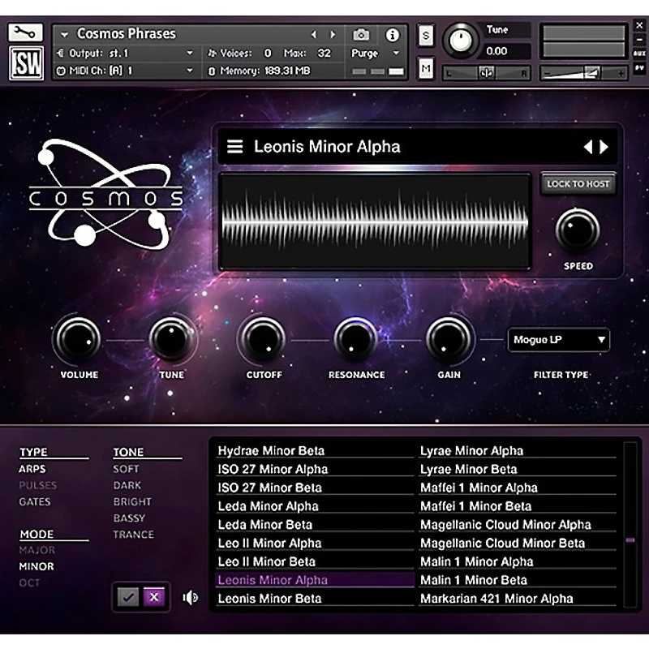Screen dimensions: 649x649
Task: Open the phrase browser hamburger menu
Action: (234, 147)
